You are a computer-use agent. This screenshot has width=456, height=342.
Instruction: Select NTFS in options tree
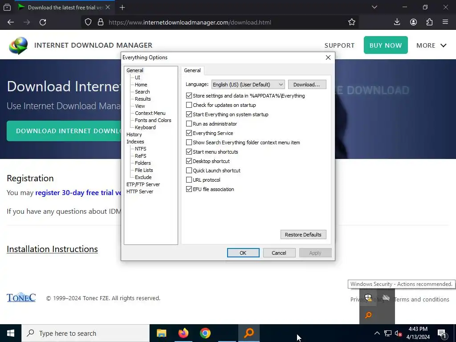click(x=140, y=149)
